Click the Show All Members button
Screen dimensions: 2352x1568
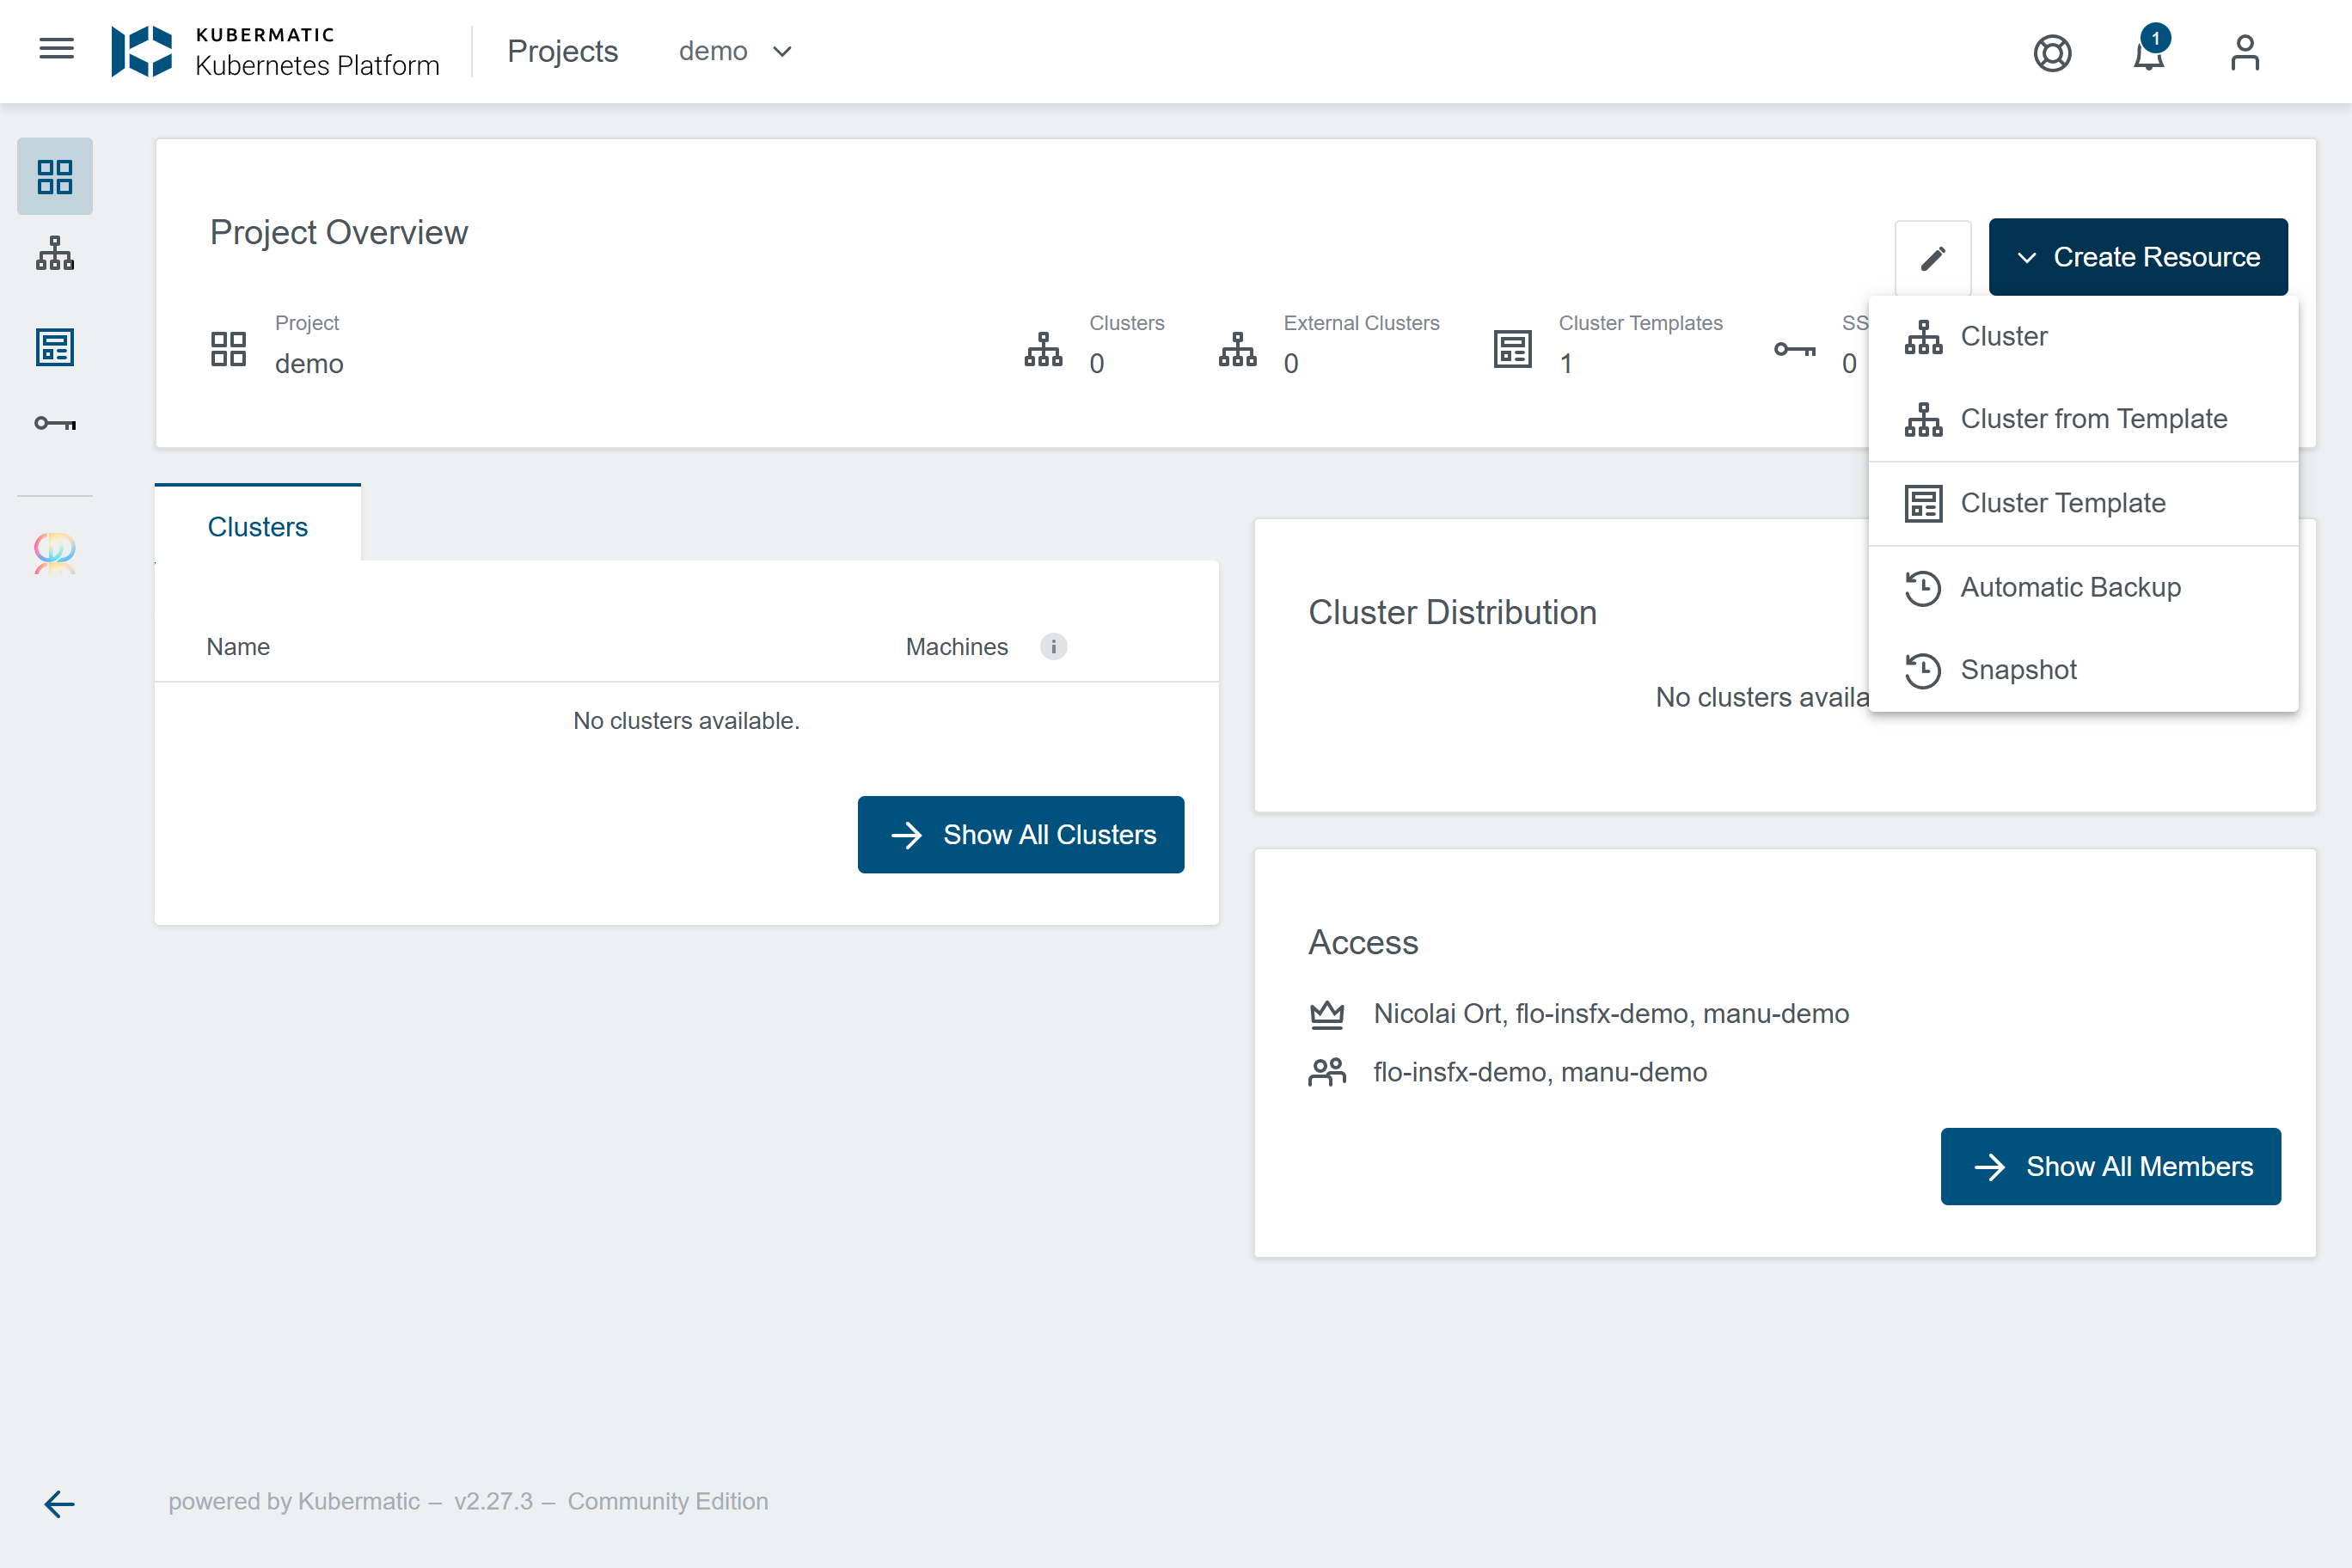(x=2110, y=1166)
